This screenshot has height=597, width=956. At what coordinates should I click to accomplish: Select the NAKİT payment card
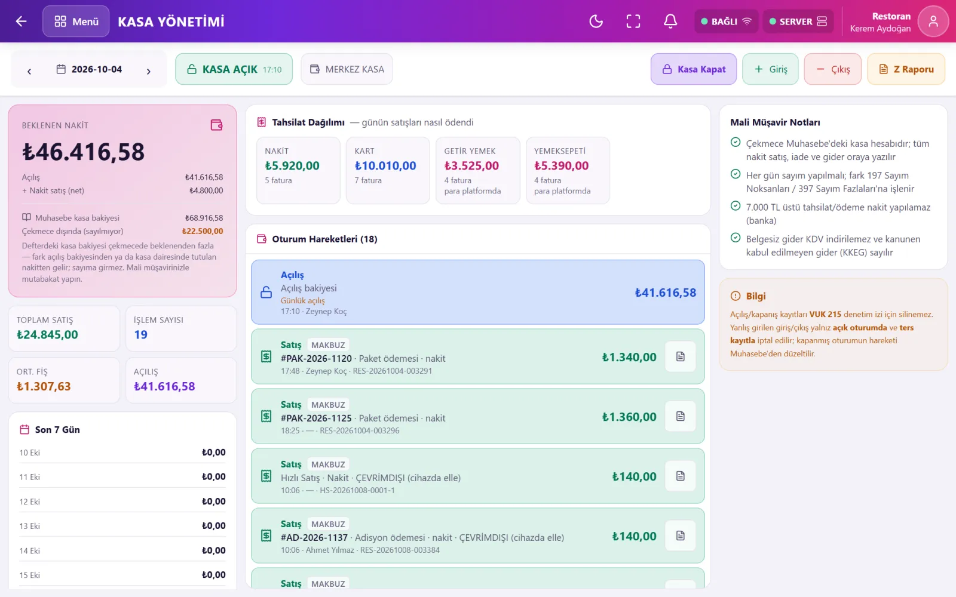(x=298, y=171)
